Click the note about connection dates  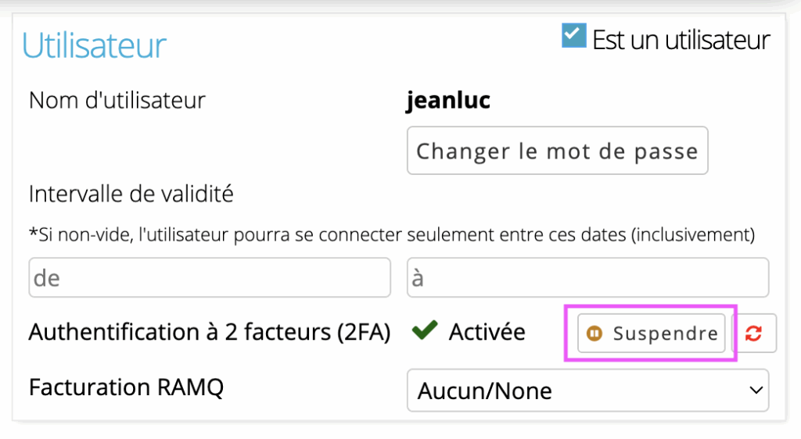pyautogui.click(x=392, y=235)
